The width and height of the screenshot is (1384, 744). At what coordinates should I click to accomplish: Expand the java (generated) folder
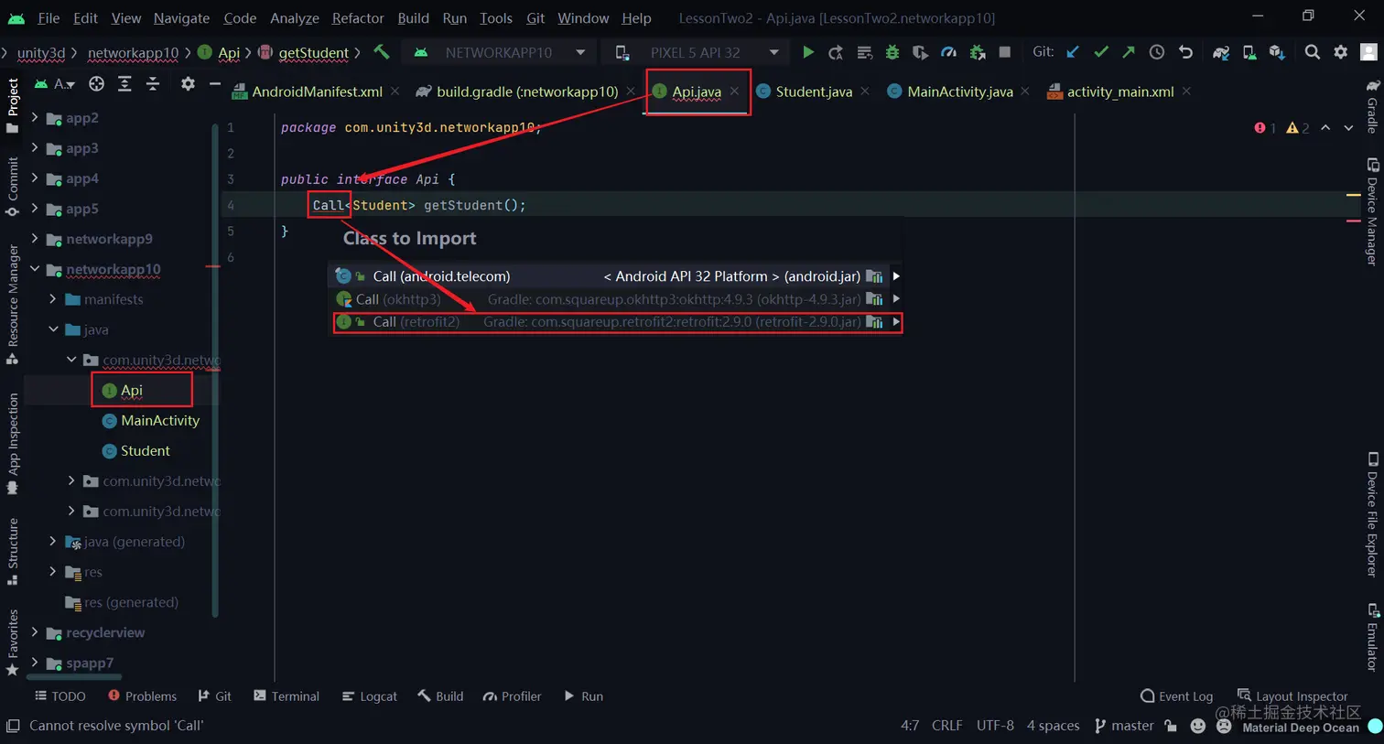(x=52, y=542)
